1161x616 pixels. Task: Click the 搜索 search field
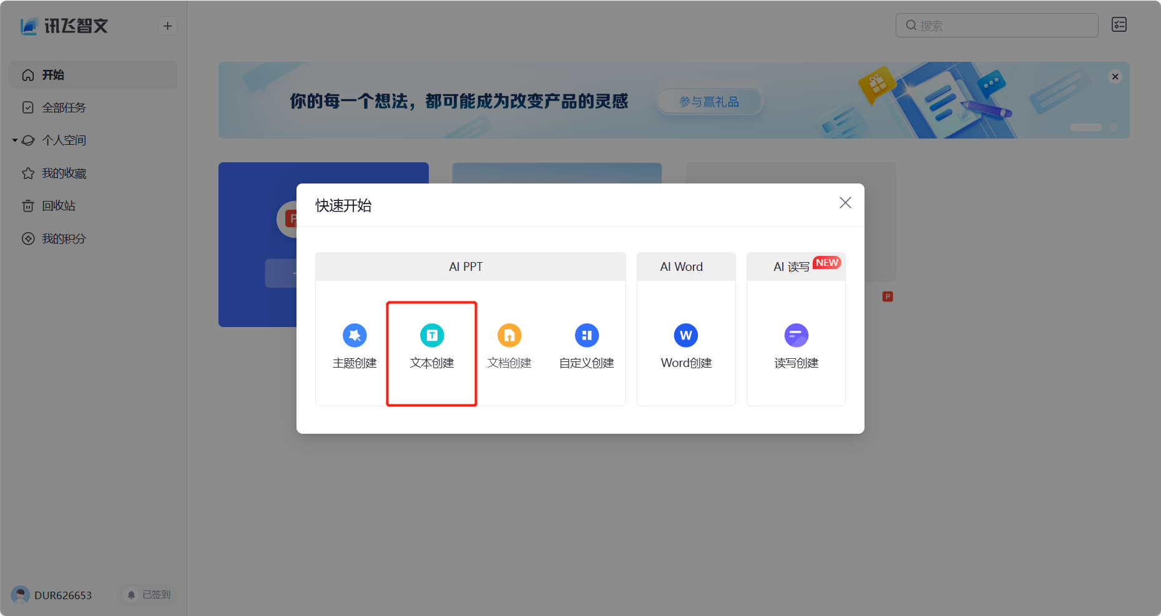tap(997, 26)
